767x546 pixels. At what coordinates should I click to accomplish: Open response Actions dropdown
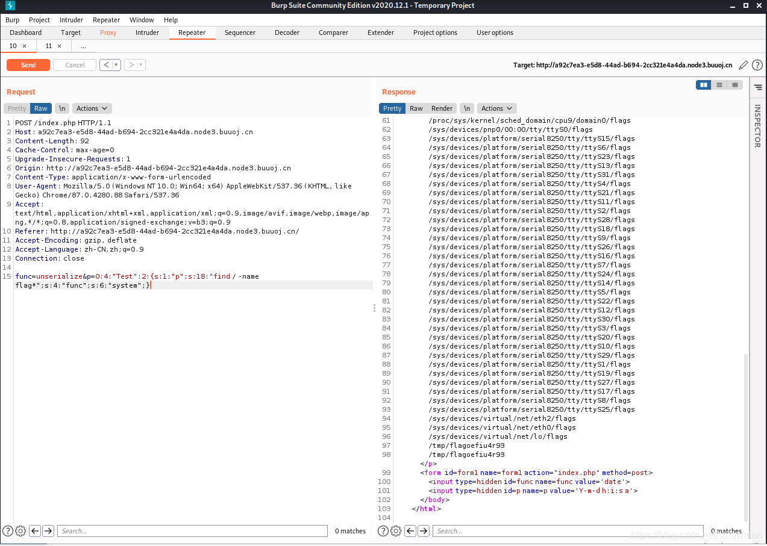tap(496, 108)
